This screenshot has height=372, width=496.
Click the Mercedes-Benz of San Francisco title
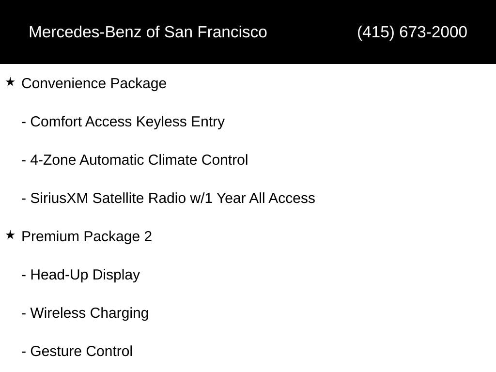148,32
